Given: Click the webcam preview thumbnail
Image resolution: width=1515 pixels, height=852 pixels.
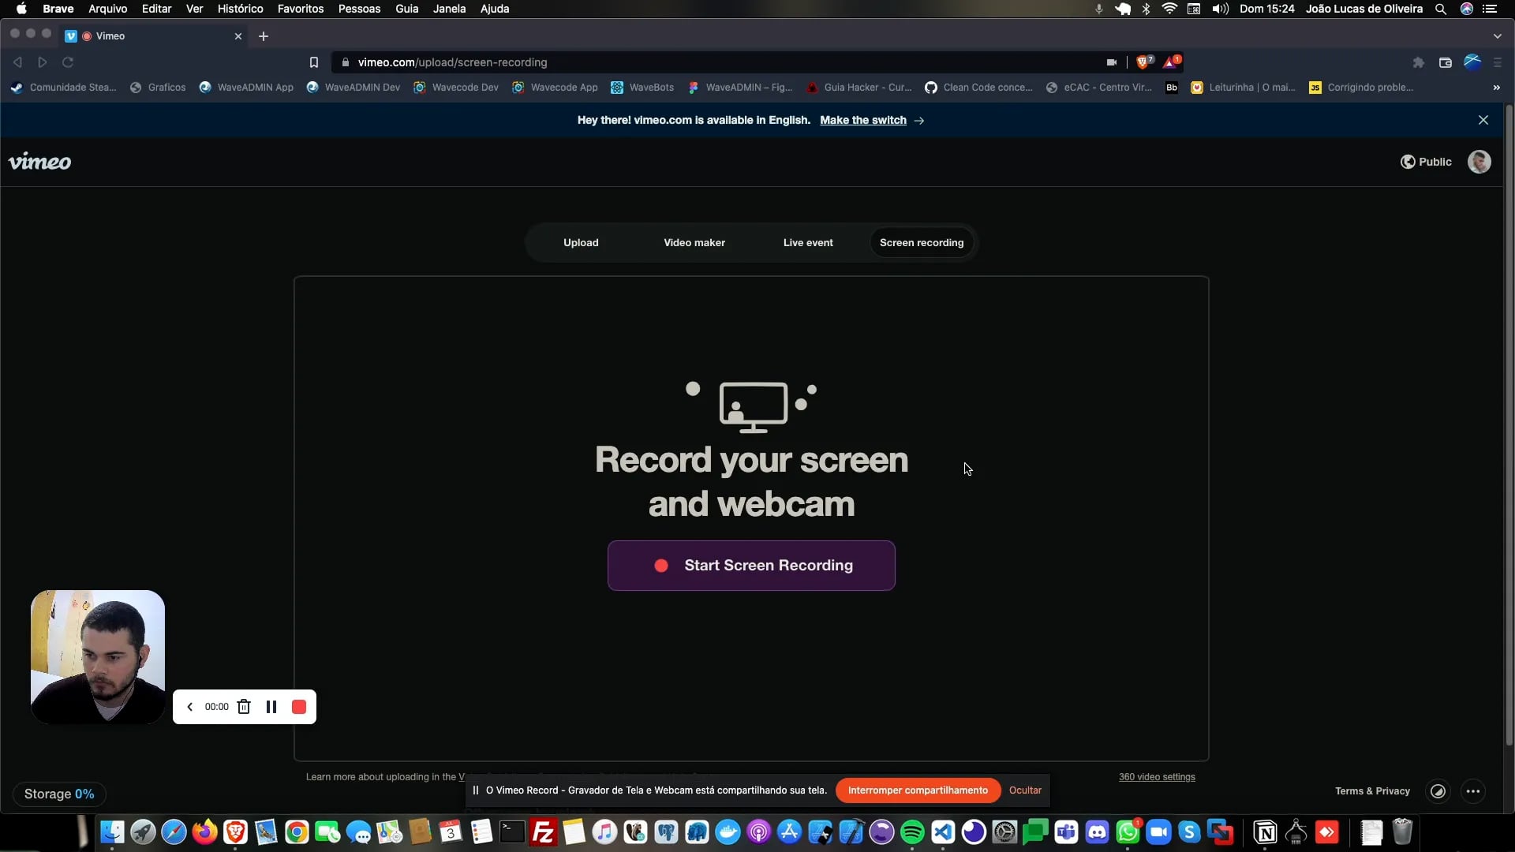Looking at the screenshot, I should pos(98,656).
